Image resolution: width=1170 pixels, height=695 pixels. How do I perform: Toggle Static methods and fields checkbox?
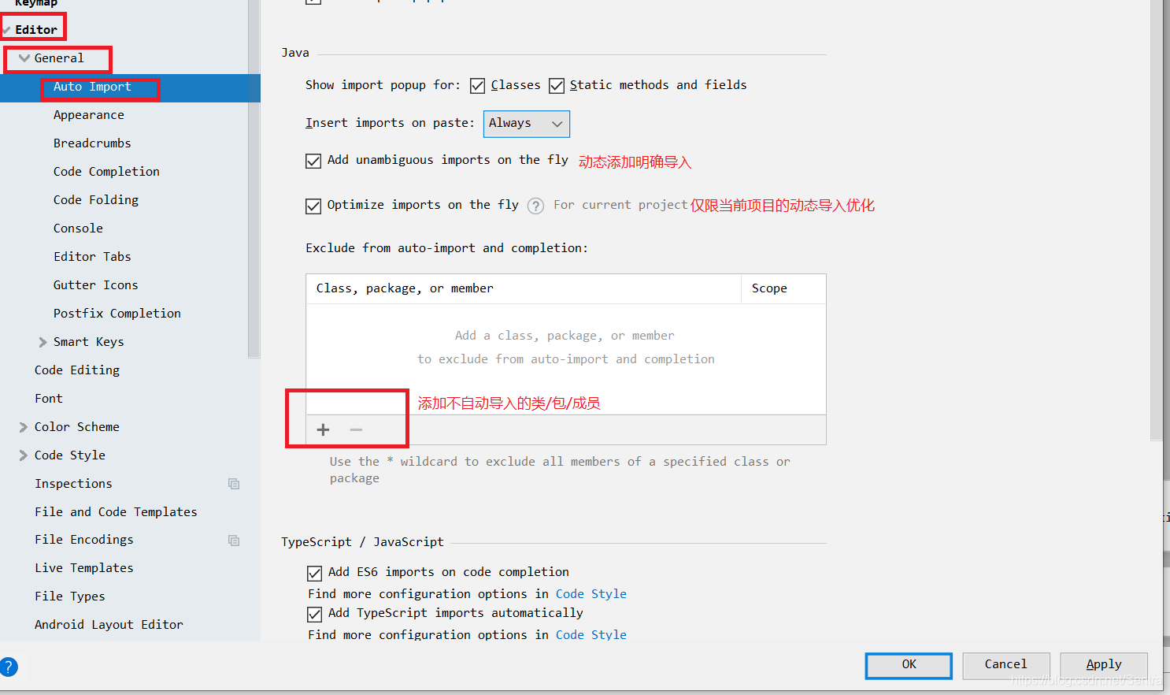pyautogui.click(x=557, y=86)
